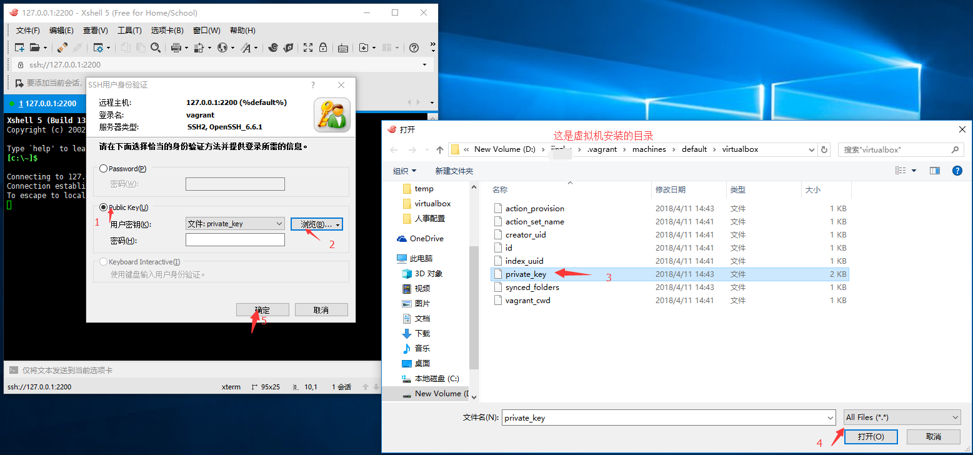Click the Print icon in Xshell toolbar
Image resolution: width=973 pixels, height=455 pixels.
(x=176, y=47)
